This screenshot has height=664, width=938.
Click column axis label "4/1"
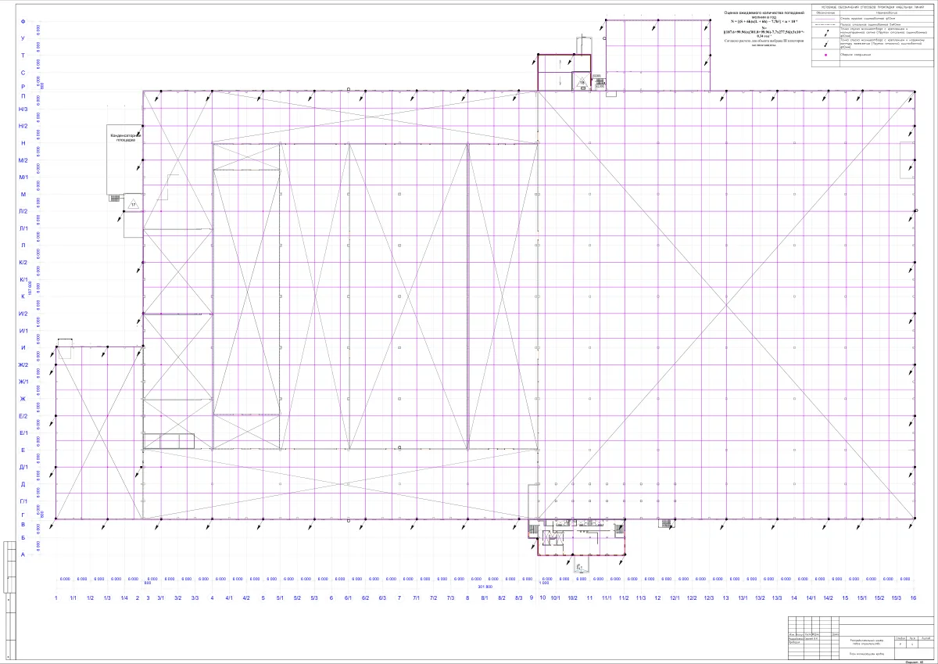(x=229, y=598)
